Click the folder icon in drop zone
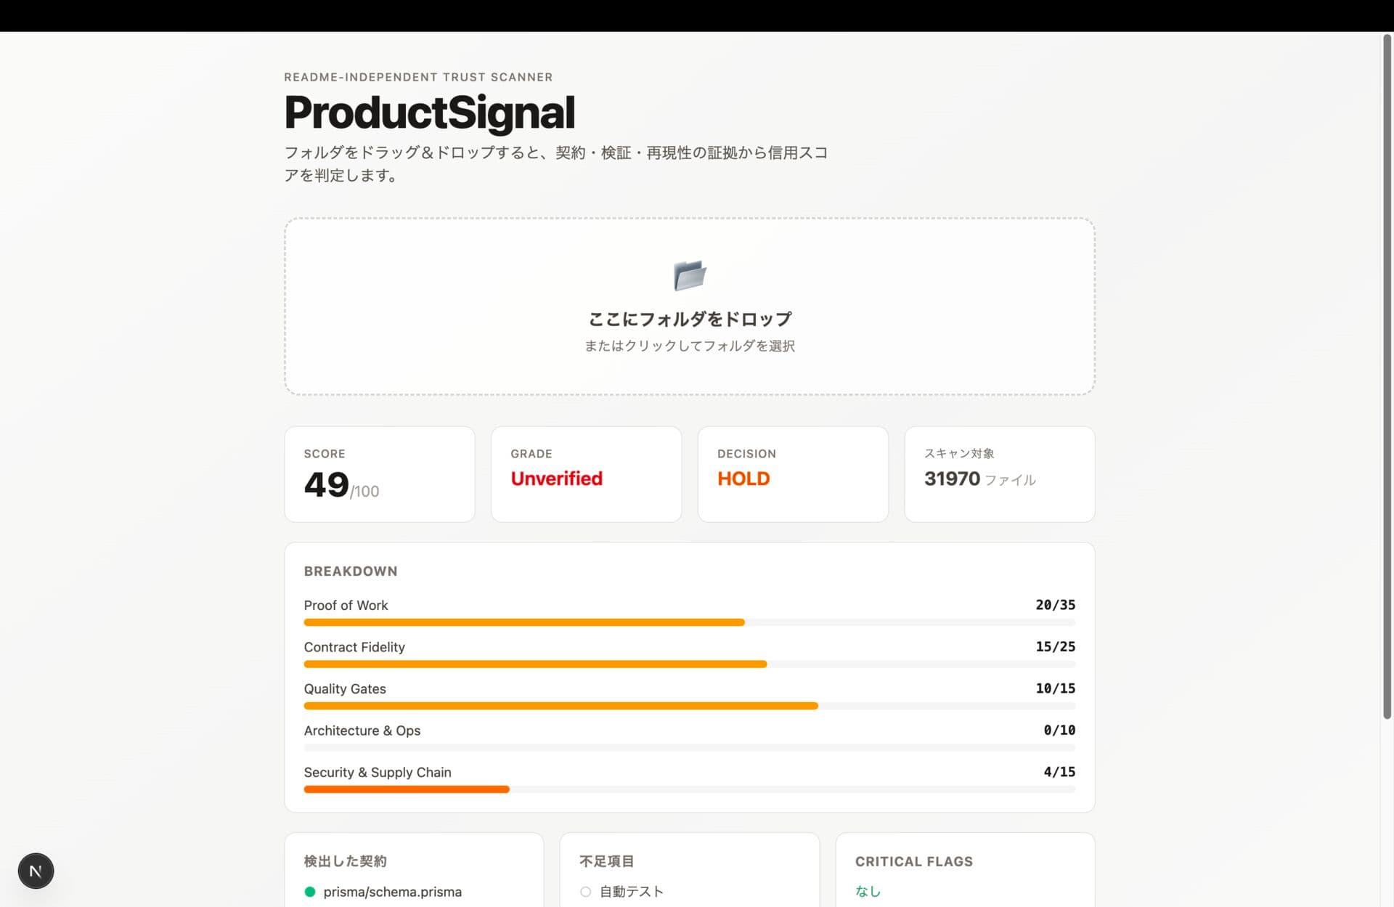This screenshot has height=907, width=1394. pos(689,275)
